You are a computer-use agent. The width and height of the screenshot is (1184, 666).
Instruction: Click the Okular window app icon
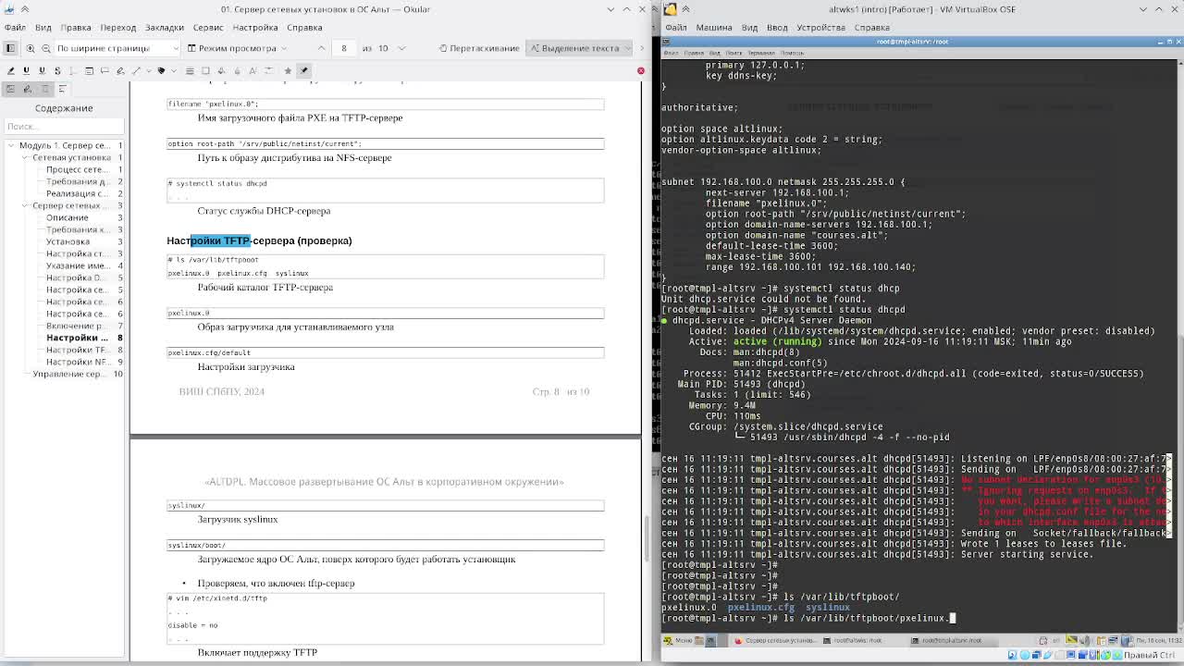(8, 9)
